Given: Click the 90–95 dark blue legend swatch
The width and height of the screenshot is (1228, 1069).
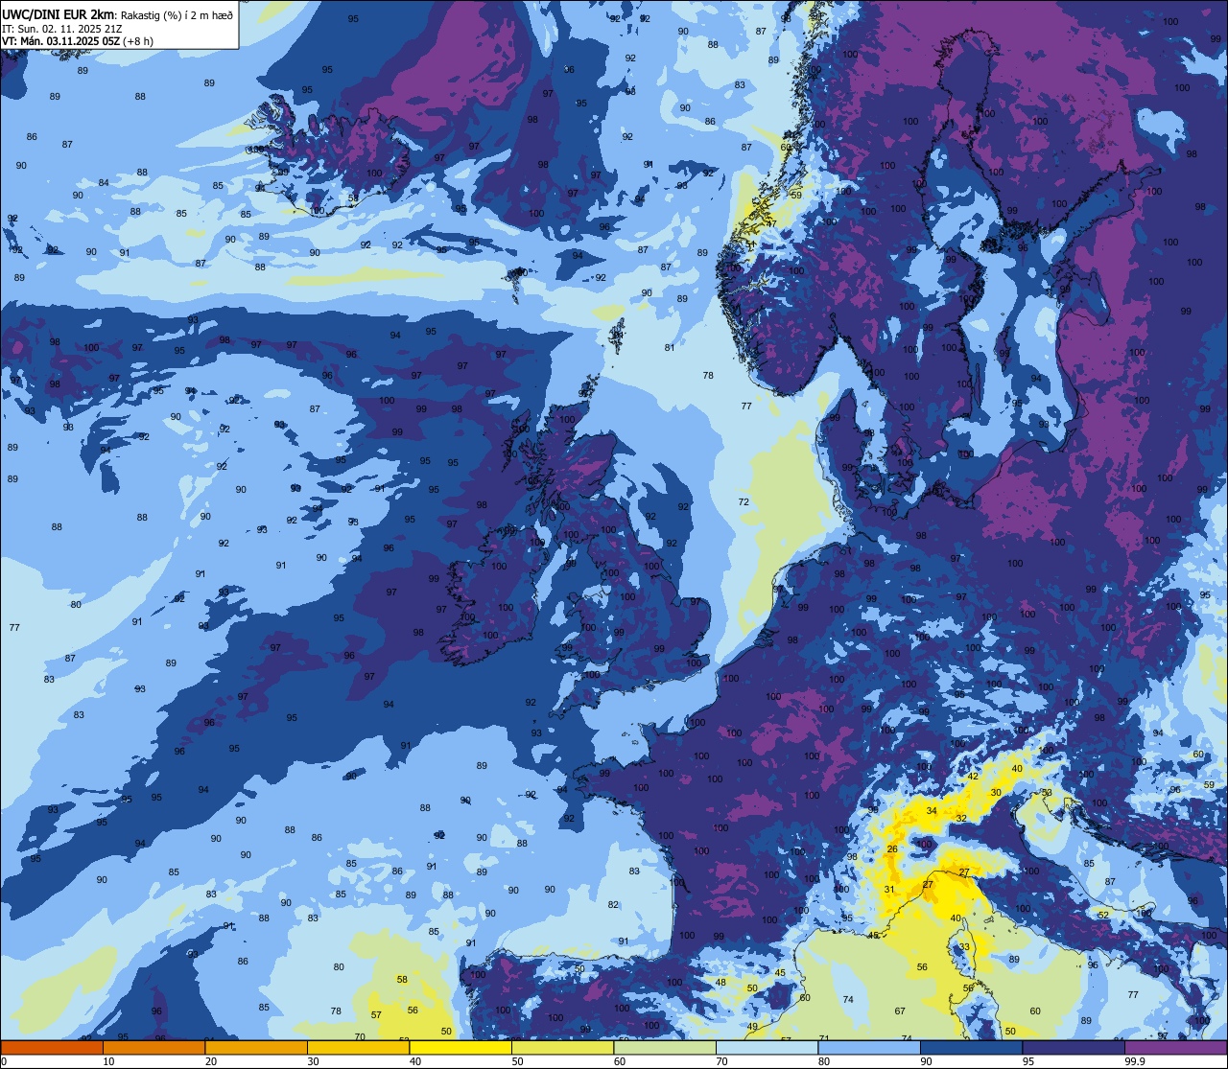Looking at the screenshot, I should coord(971,1047).
